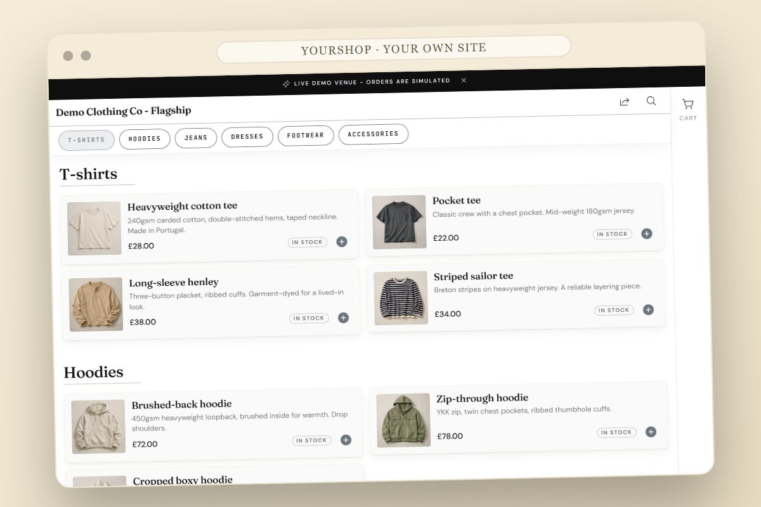761x507 pixels.
Task: Open the shopping cart
Action: tap(687, 108)
